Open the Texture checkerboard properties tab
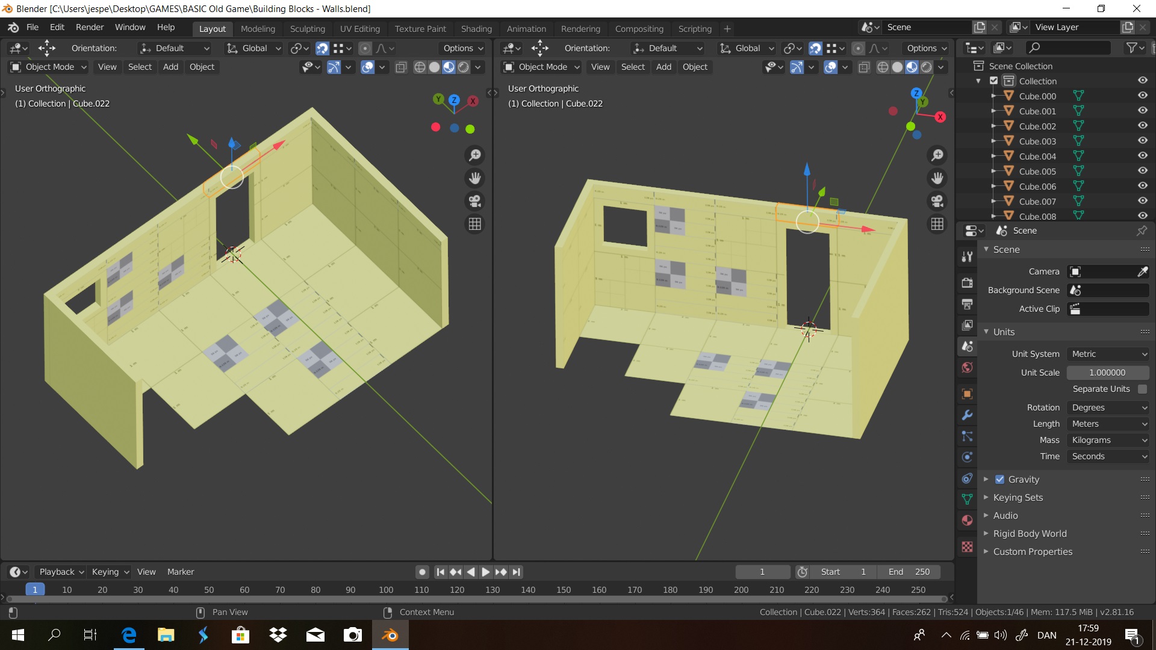1156x650 pixels. coord(967,546)
